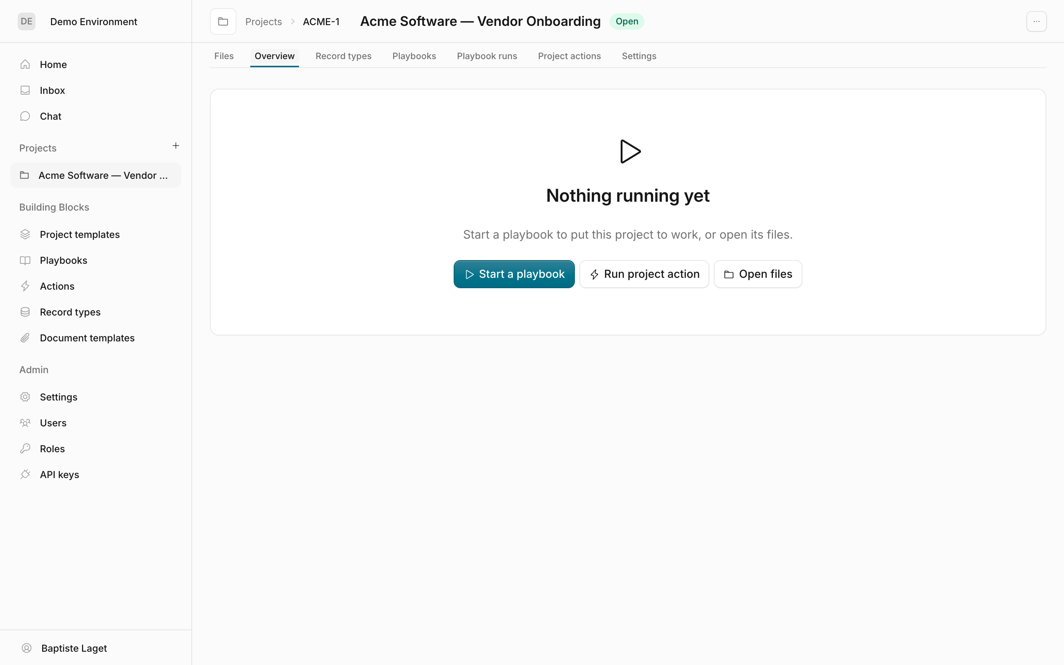Screen dimensions: 1064x665
Task: Click the API keys plug icon
Action: 25,474
